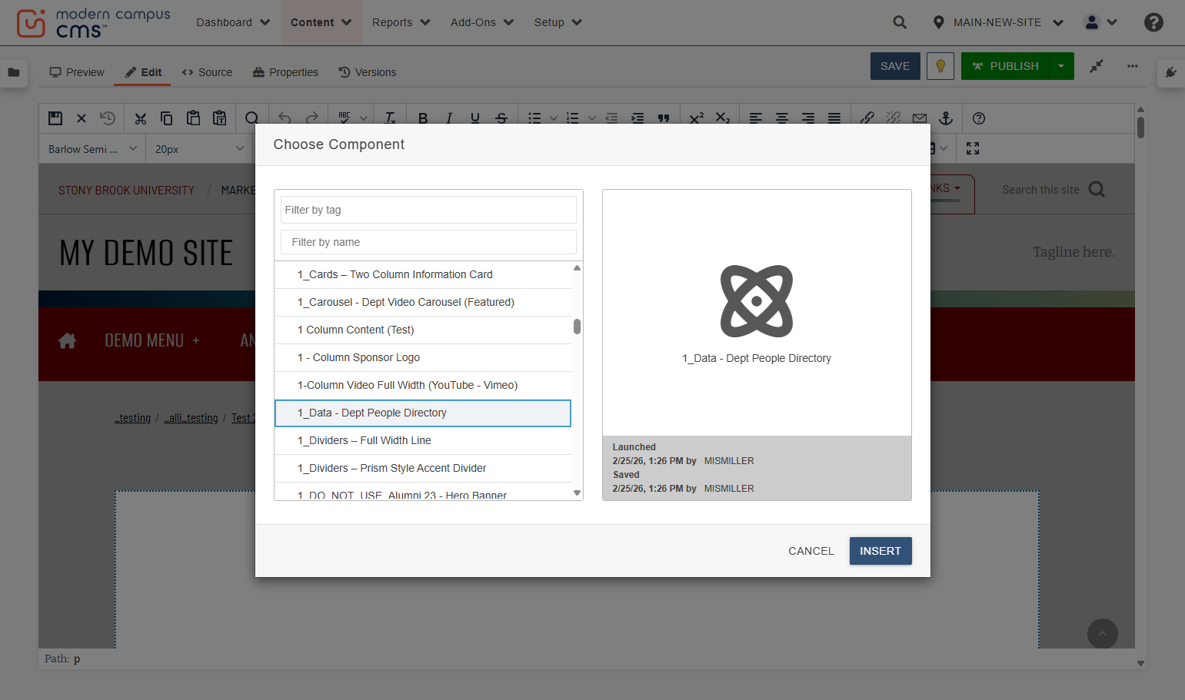Image resolution: width=1185 pixels, height=700 pixels.
Task: Toggle superscript formatting
Action: click(x=697, y=118)
